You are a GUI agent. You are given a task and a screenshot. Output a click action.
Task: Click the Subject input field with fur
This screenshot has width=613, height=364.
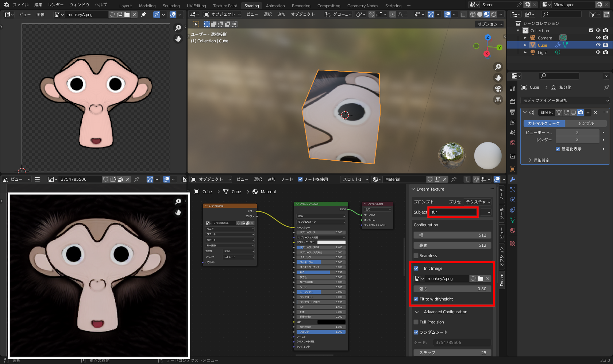pyautogui.click(x=453, y=212)
